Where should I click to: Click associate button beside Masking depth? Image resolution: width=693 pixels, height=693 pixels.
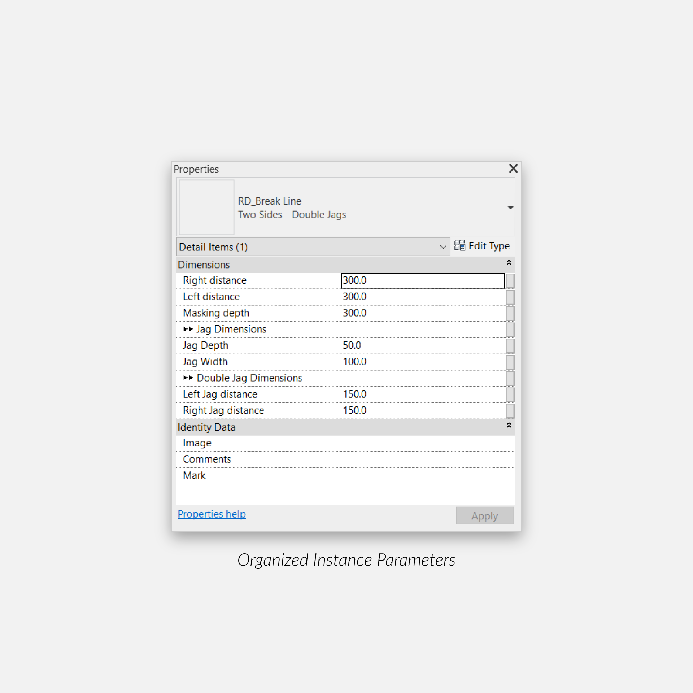click(x=510, y=313)
